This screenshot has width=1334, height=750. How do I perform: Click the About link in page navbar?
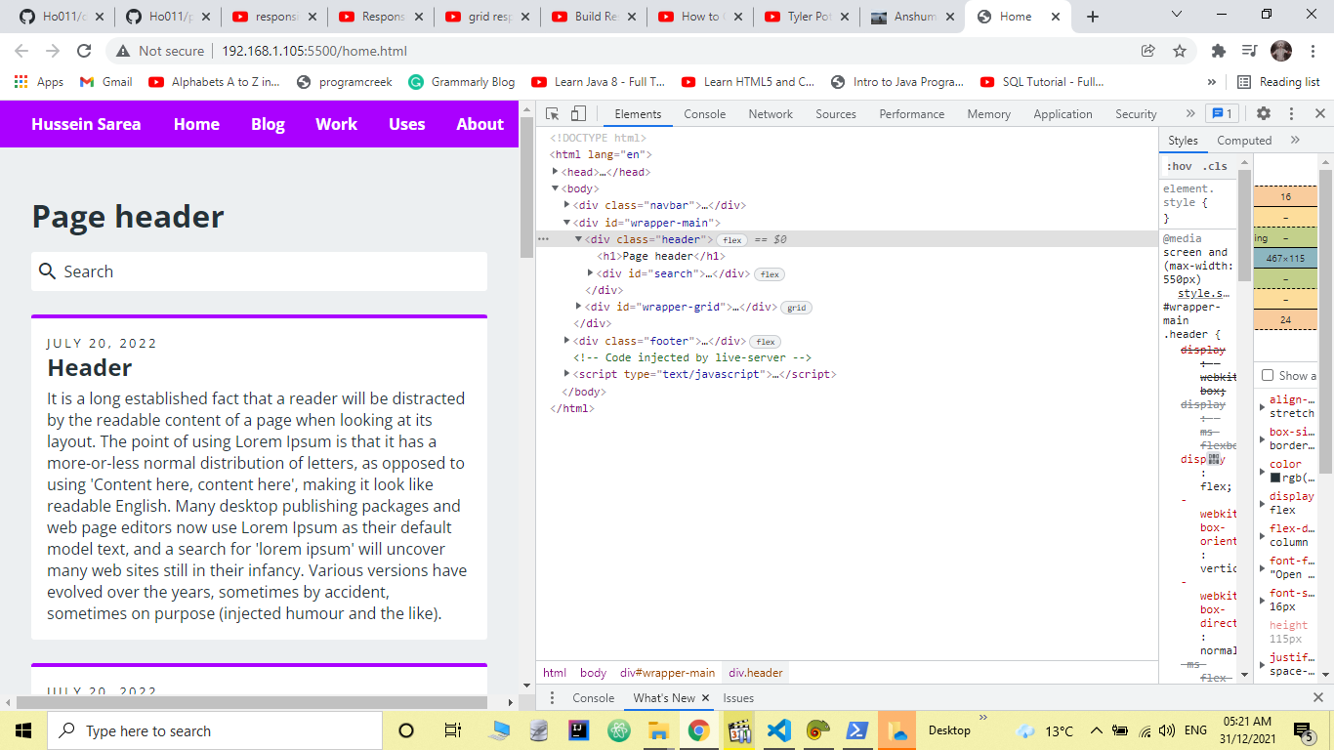pyautogui.click(x=479, y=124)
